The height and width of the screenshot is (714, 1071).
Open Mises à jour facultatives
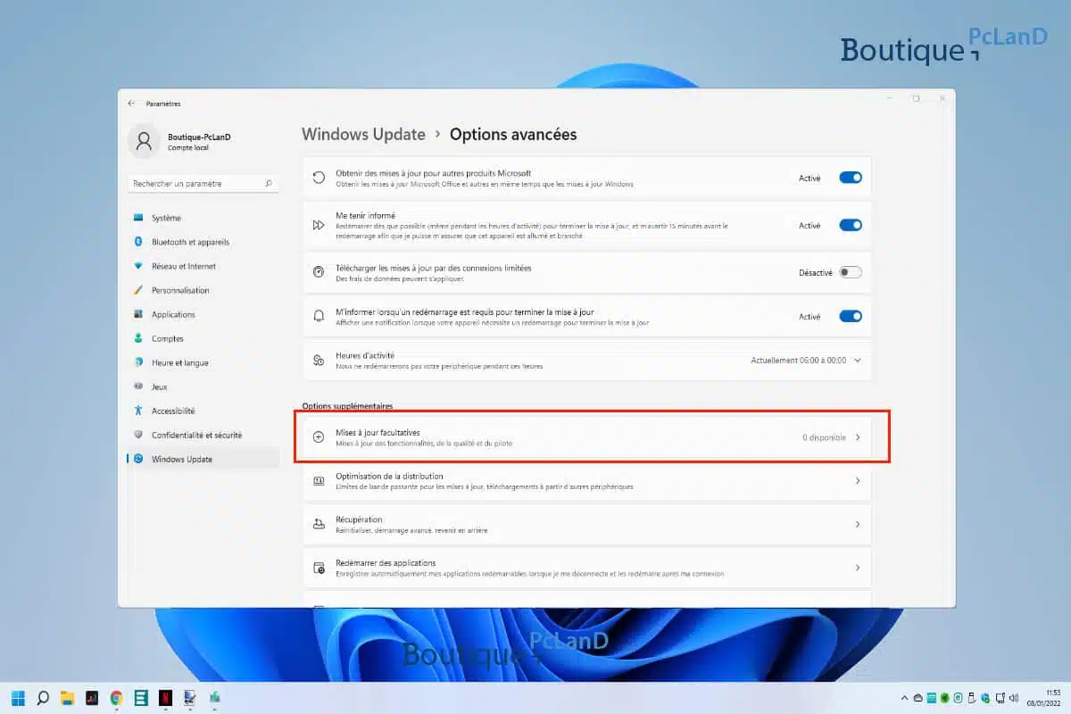(x=587, y=437)
